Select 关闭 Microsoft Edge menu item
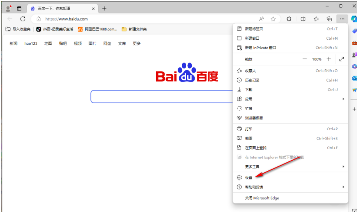 (x=290, y=198)
